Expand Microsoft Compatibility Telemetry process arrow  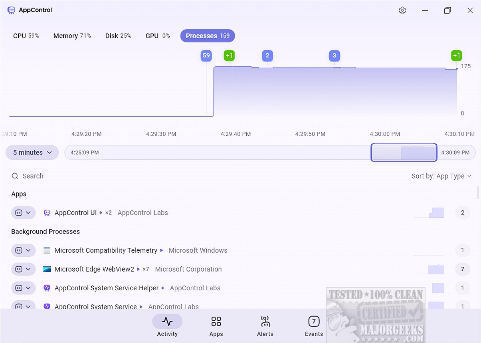tap(162, 250)
